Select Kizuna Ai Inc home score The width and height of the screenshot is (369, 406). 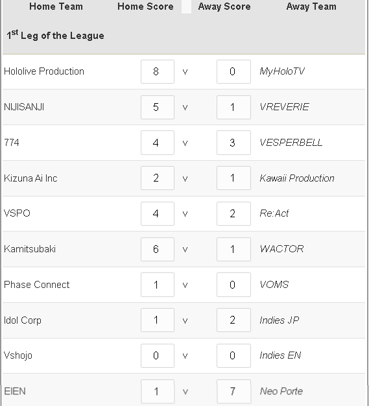[x=158, y=178]
